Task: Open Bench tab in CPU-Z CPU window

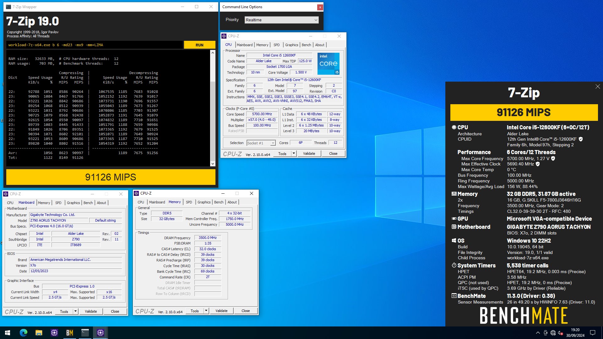Action: click(306, 45)
